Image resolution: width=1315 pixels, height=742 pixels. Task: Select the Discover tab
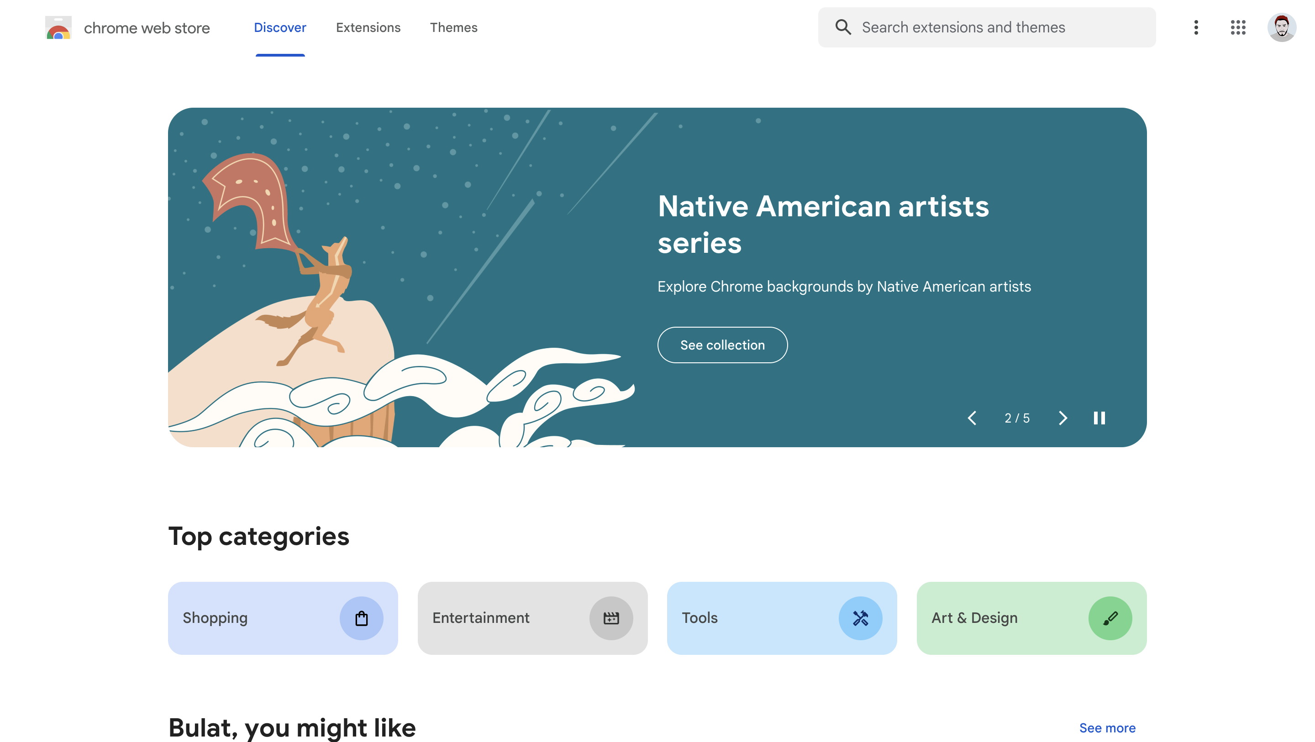click(x=280, y=27)
